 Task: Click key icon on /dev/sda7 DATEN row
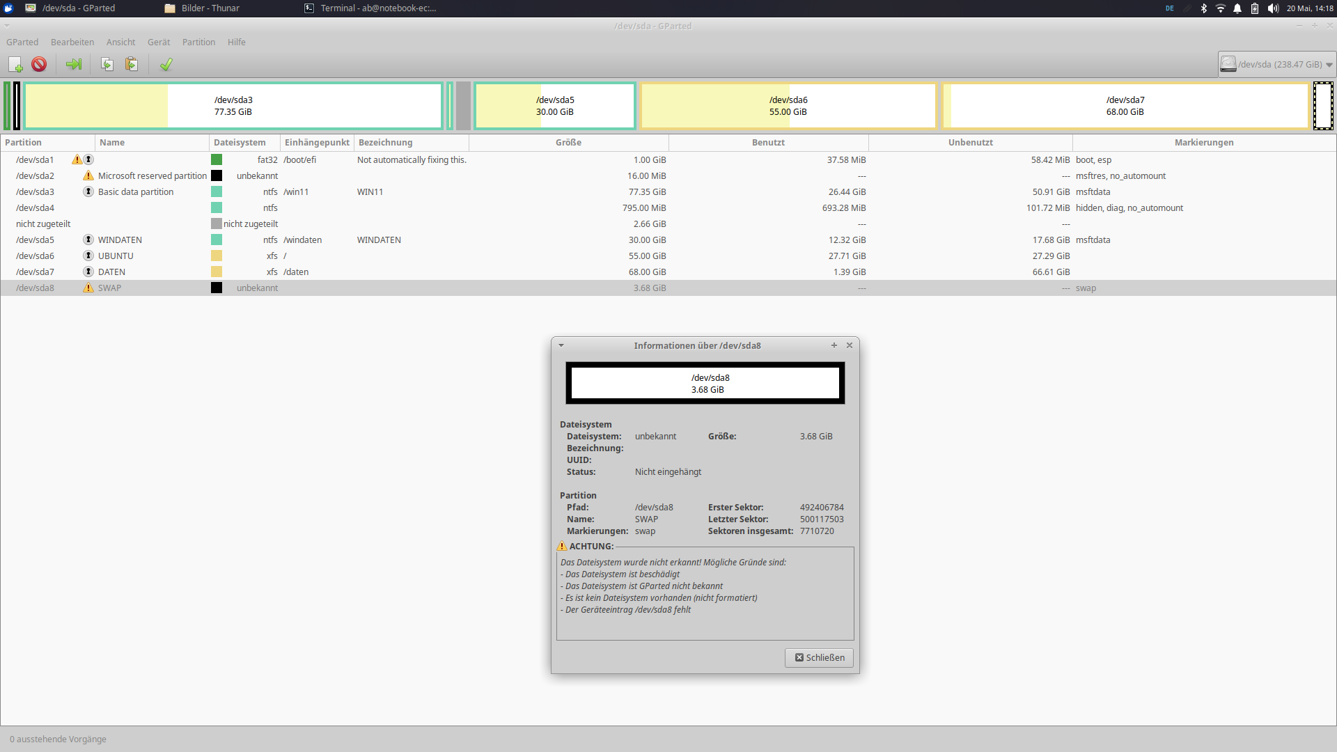click(88, 272)
